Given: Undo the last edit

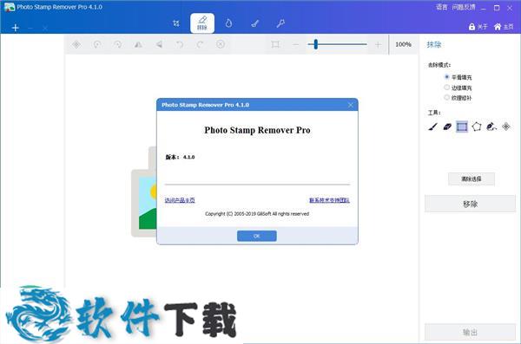Looking at the screenshot, I should [x=180, y=44].
